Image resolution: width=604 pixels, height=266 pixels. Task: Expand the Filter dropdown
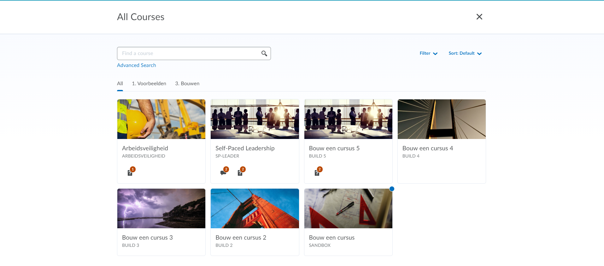[428, 53]
